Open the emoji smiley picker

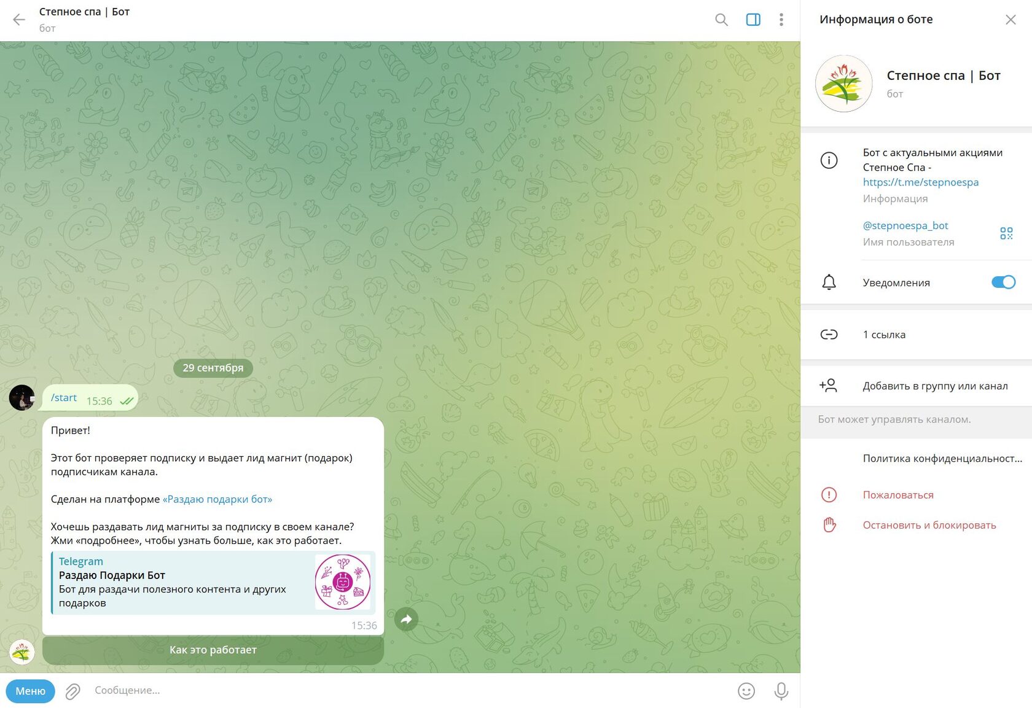746,691
